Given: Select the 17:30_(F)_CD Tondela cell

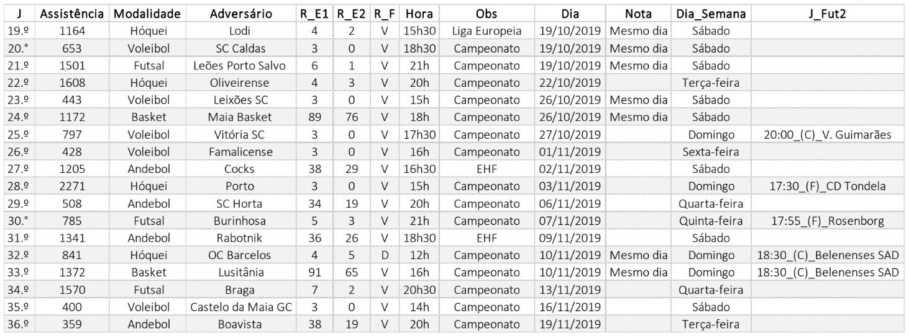Looking at the screenshot, I should click(828, 185).
